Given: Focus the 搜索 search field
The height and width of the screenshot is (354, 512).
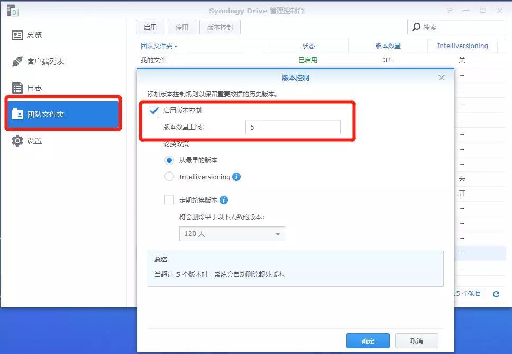Looking at the screenshot, I should [x=456, y=27].
